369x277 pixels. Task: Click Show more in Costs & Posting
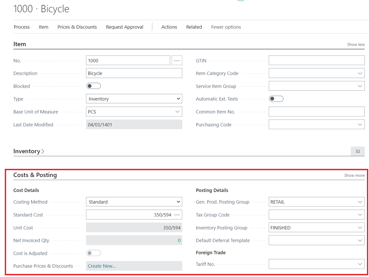(354, 175)
